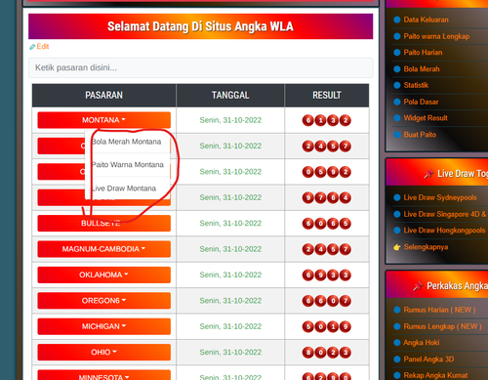
Task: Open the Data Keluaran link
Action: [x=426, y=20]
